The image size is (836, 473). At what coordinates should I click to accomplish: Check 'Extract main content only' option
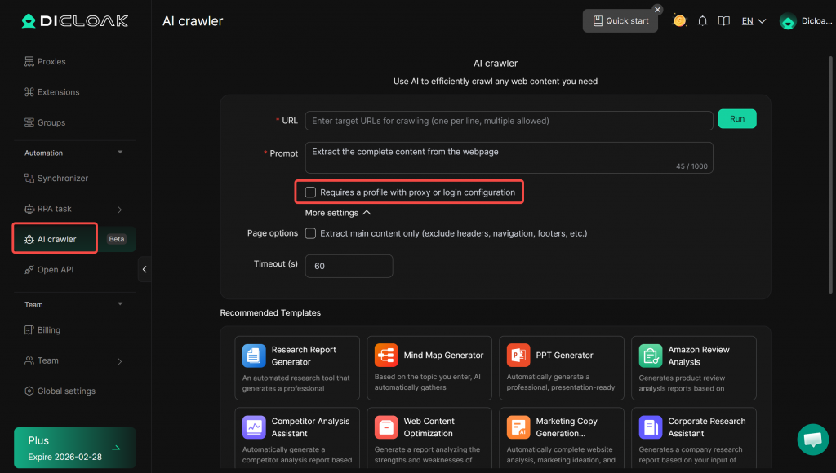point(310,233)
